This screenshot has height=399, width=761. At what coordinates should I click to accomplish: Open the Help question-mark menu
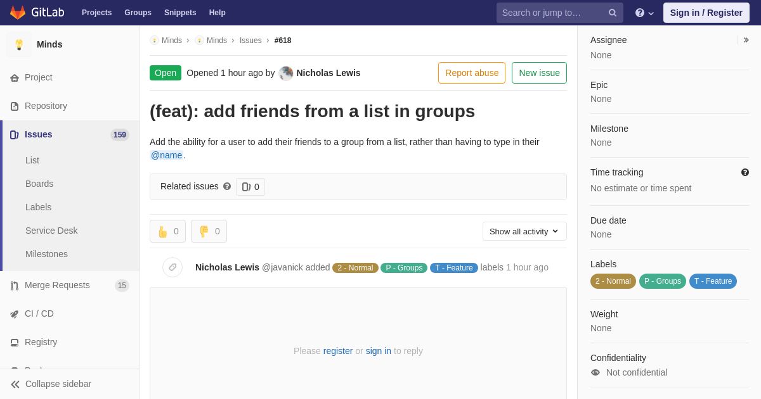(644, 13)
